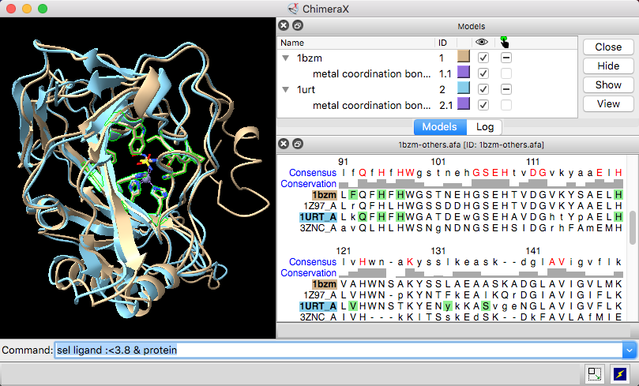This screenshot has height=386, width=639.
Task: Click the selection rectangle icon in status bar
Action: 595,373
